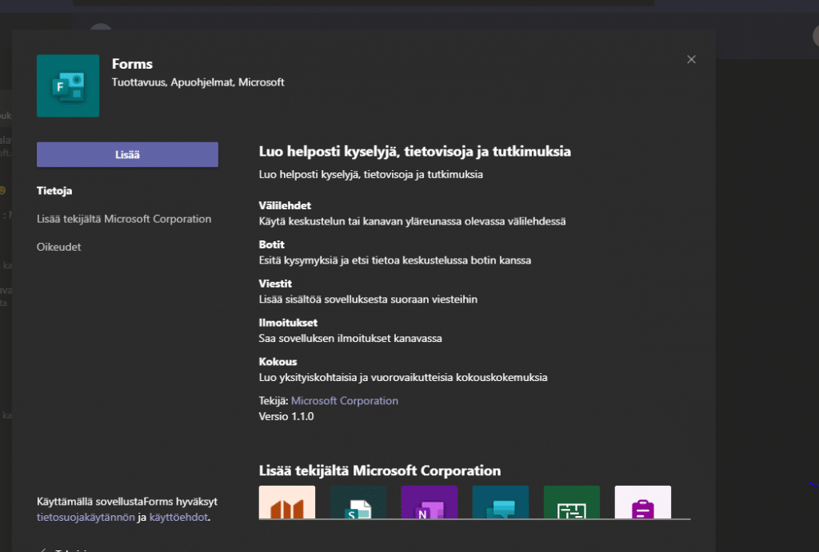
Task: Open the Oikeudet section
Action: (58, 247)
